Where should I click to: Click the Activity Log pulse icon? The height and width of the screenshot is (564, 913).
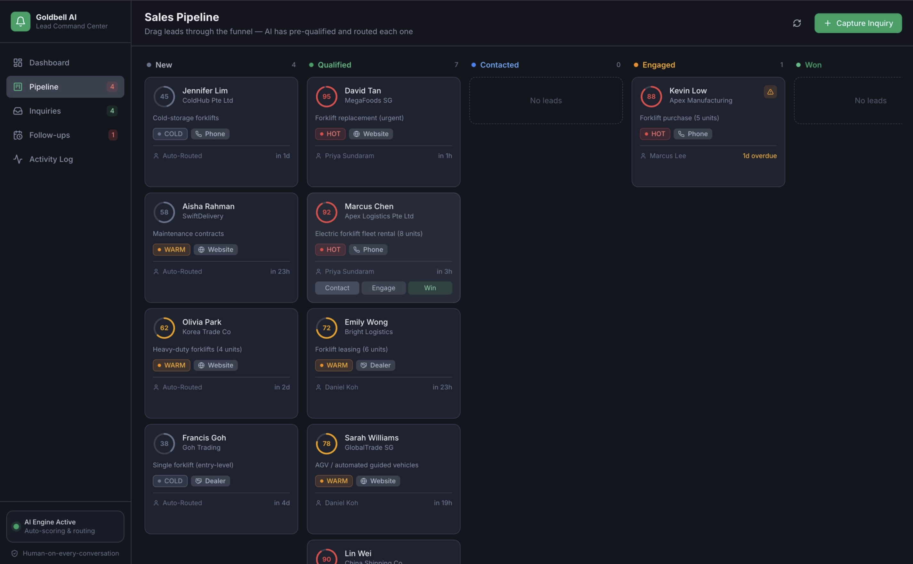(18, 159)
